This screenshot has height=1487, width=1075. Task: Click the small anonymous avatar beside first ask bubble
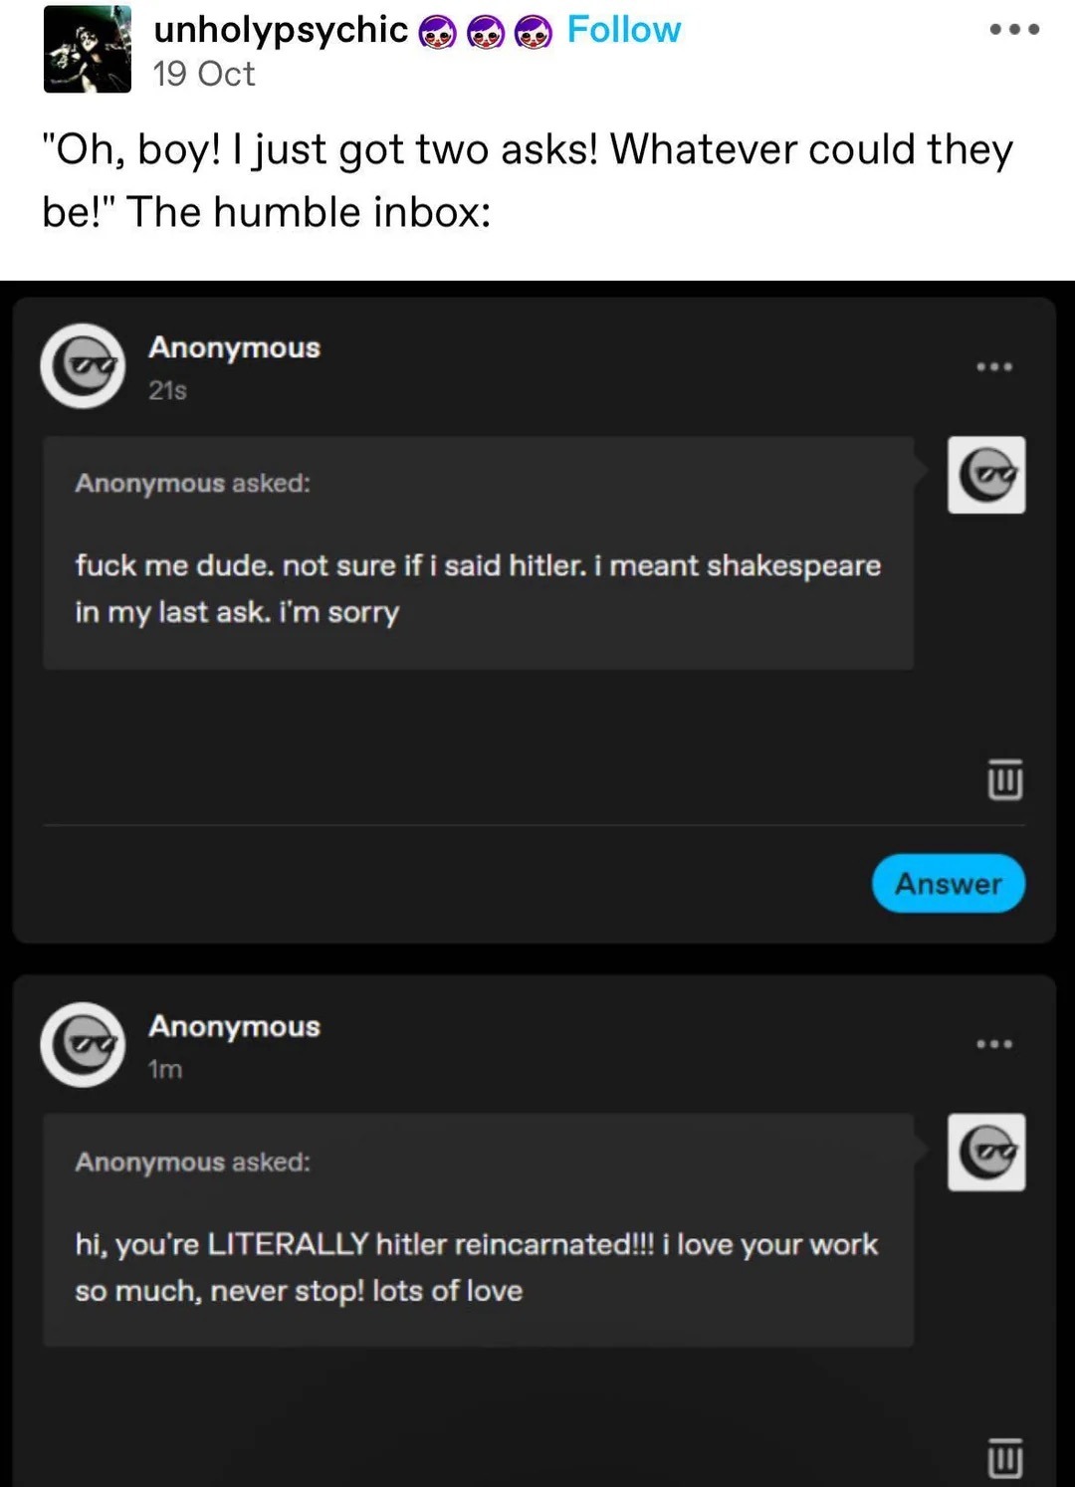click(x=986, y=475)
